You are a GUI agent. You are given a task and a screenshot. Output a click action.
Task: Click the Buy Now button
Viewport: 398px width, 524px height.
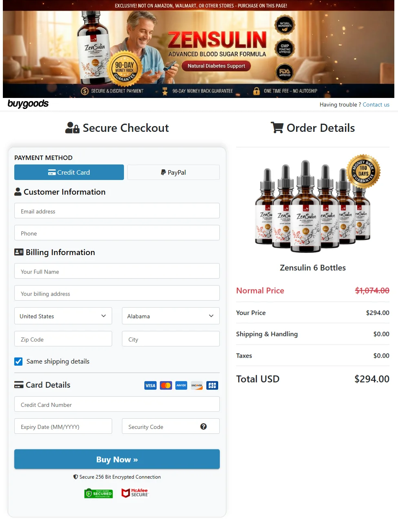[117, 459]
